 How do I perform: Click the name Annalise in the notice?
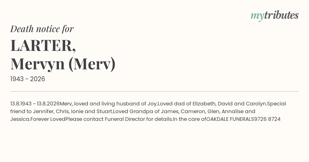(233, 111)
